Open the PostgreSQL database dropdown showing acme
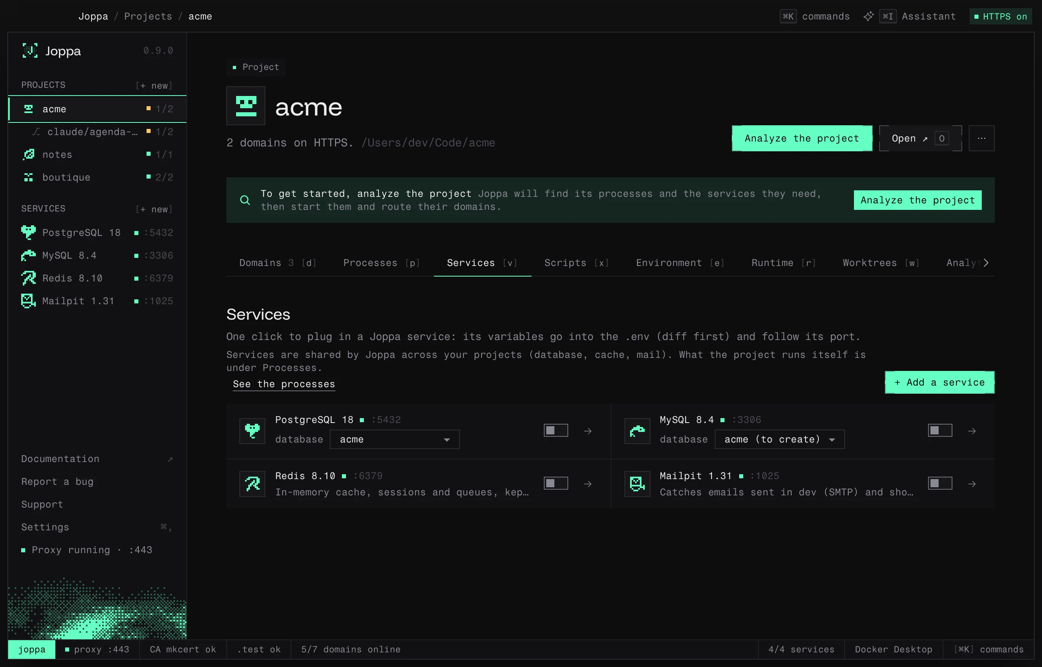Screen dimensions: 1042x667 (x=394, y=439)
